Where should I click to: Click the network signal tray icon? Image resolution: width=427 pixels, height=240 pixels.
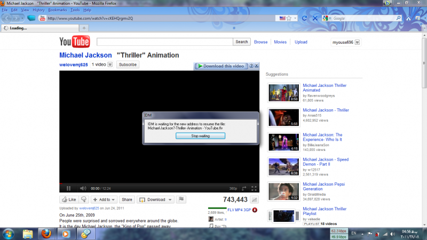point(385,234)
